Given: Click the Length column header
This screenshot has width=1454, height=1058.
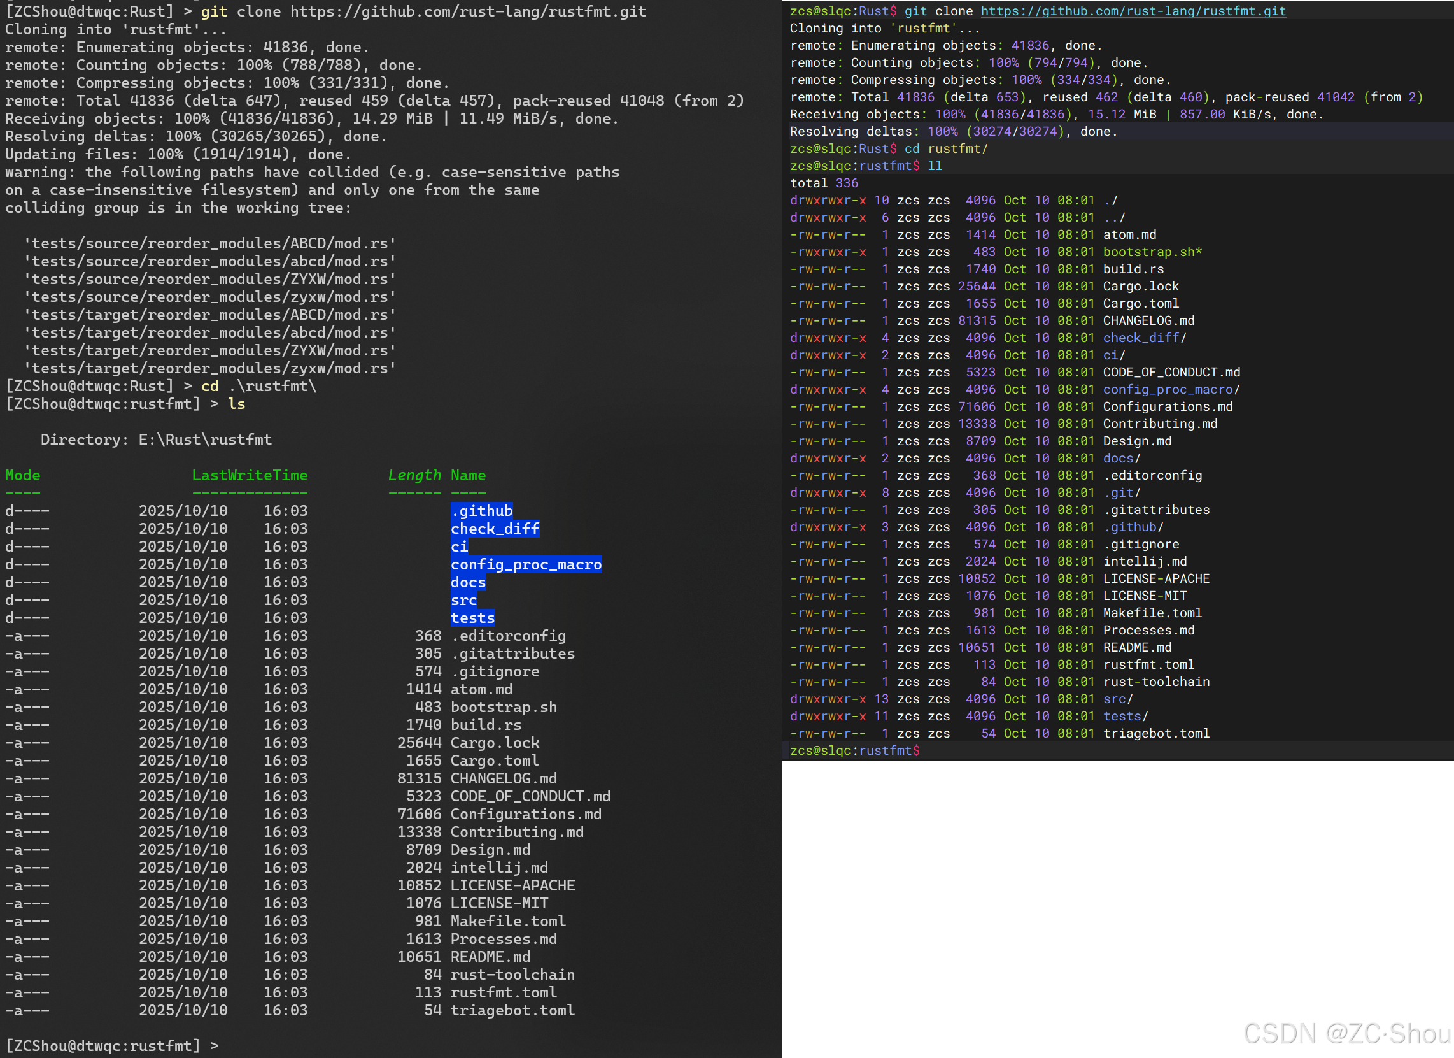Looking at the screenshot, I should 414,475.
